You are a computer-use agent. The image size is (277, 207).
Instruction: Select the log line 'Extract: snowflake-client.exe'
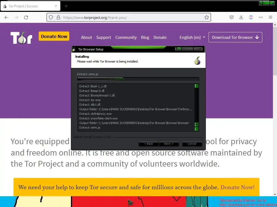tap(98, 118)
